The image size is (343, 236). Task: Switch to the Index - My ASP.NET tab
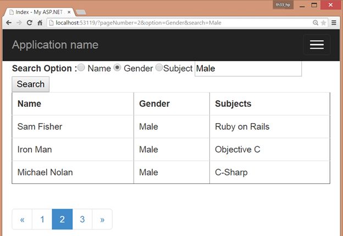38,11
